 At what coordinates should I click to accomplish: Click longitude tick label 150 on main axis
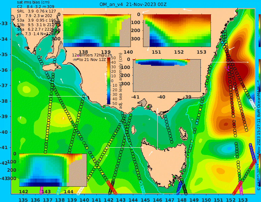[x=206, y=200]
